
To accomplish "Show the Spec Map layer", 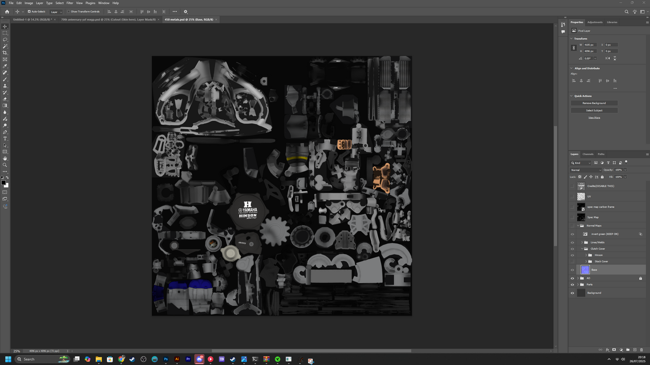I will pos(572,217).
